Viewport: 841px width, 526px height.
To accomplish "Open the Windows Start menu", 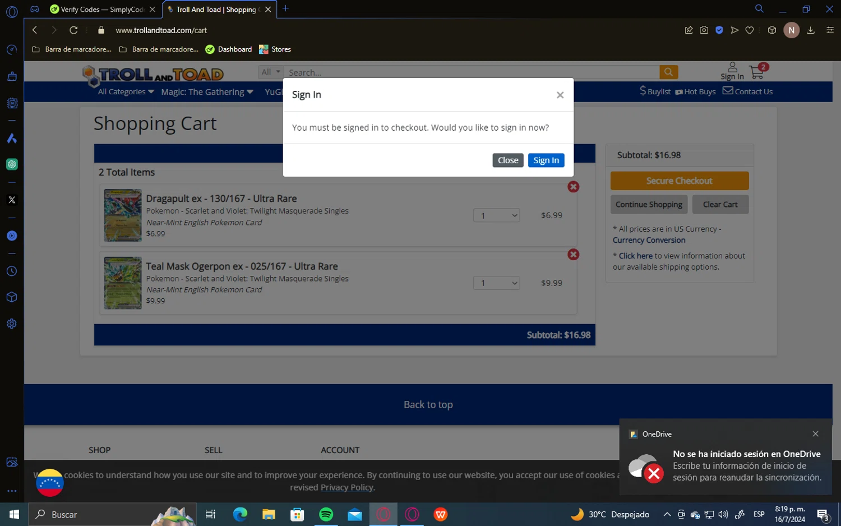I will pos(14,514).
